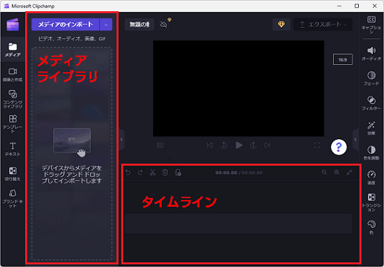Open the Transition properties panel
This screenshot has height=267, width=384.
point(371,202)
